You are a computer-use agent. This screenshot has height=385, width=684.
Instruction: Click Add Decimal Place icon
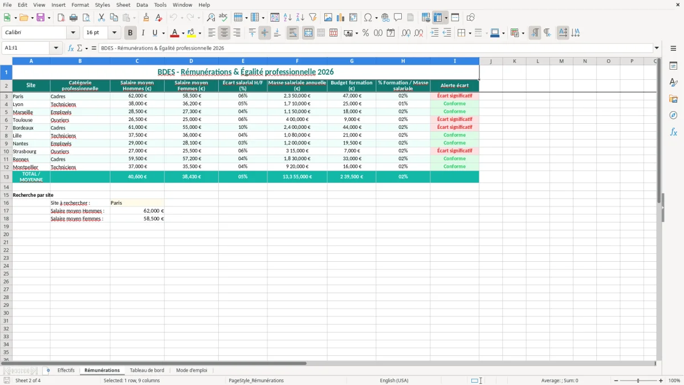pos(406,33)
